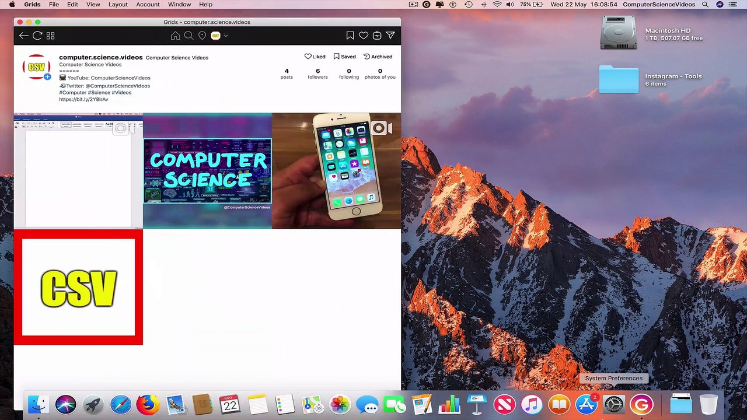Viewport: 747px width, 420px height.
Task: Open the Account menu
Action: click(x=148, y=5)
